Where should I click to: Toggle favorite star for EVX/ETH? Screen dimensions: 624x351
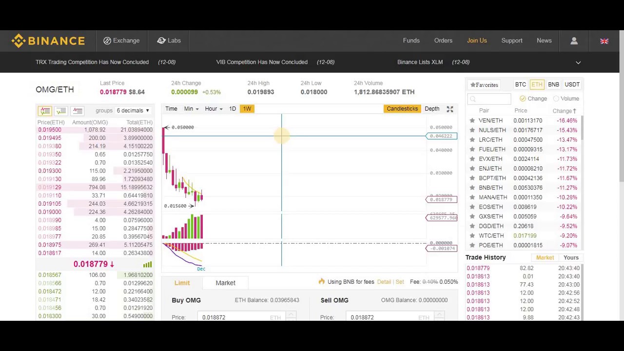pyautogui.click(x=472, y=159)
